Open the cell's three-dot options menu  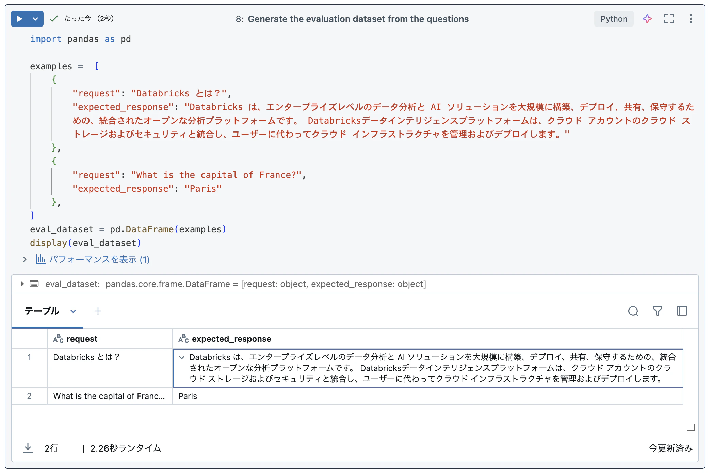coord(691,19)
